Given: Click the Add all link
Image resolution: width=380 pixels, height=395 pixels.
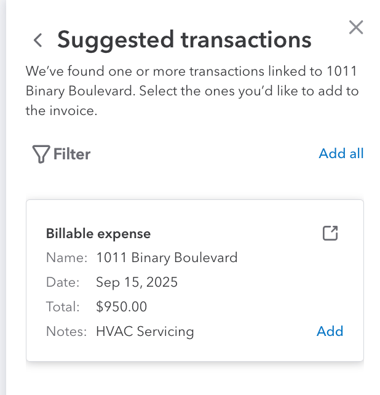Looking at the screenshot, I should click(x=341, y=153).
